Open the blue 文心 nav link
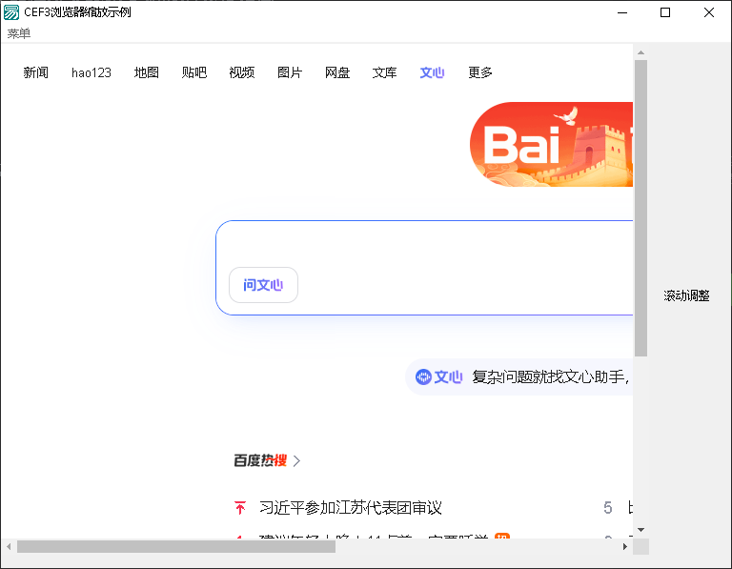The height and width of the screenshot is (569, 732). pyautogui.click(x=432, y=72)
